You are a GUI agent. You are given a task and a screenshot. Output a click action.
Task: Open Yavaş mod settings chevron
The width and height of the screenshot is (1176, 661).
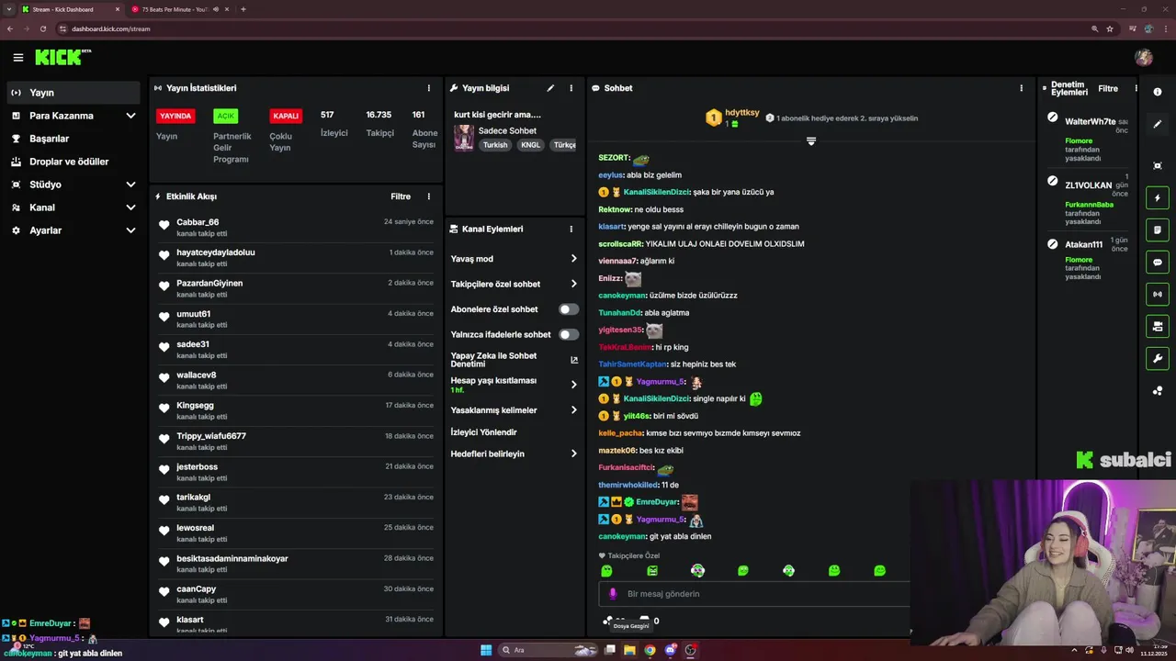pyautogui.click(x=573, y=259)
